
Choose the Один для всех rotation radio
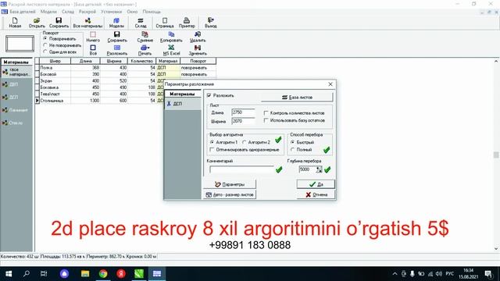[45, 52]
